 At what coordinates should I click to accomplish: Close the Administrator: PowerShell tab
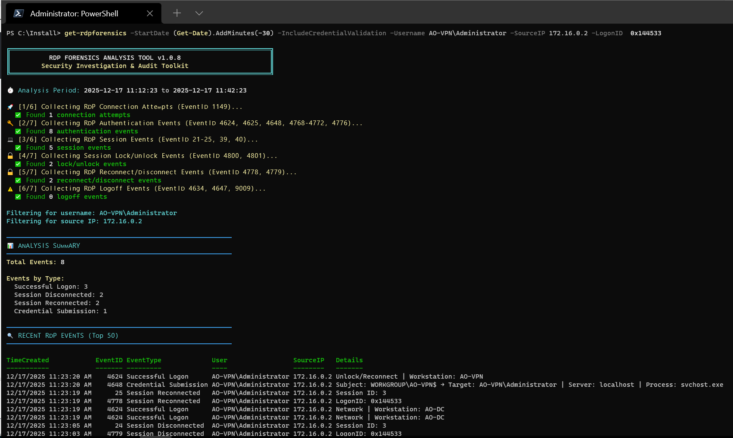150,13
